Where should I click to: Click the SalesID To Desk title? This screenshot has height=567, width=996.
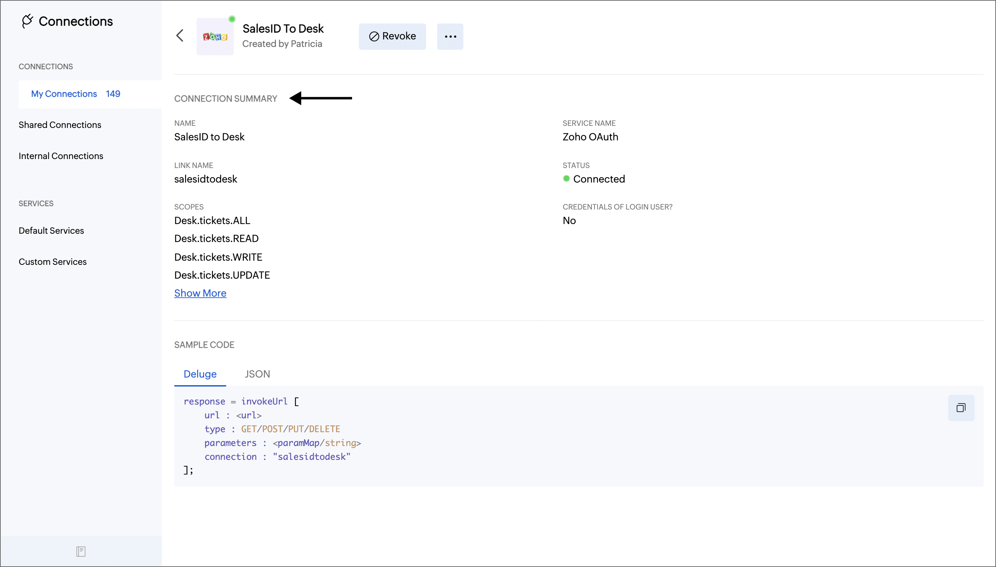[x=283, y=28]
